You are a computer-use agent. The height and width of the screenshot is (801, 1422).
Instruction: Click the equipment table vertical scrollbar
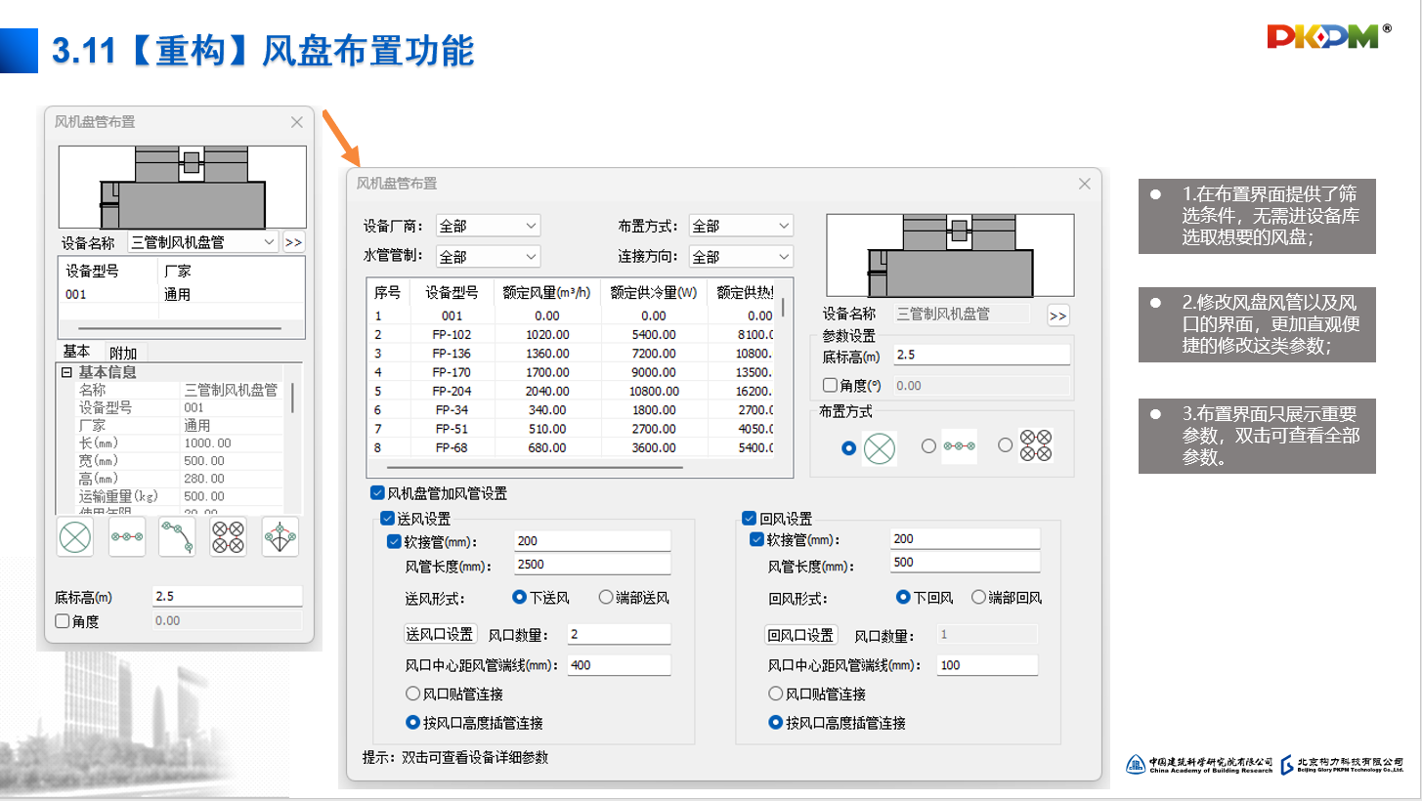783,307
